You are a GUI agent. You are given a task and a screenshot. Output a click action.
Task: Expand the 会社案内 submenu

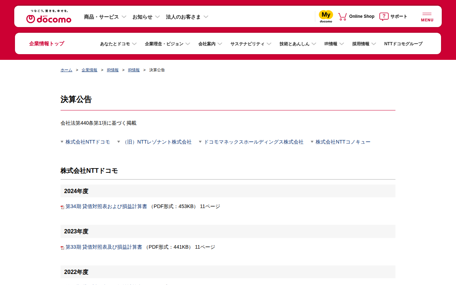pyautogui.click(x=210, y=44)
